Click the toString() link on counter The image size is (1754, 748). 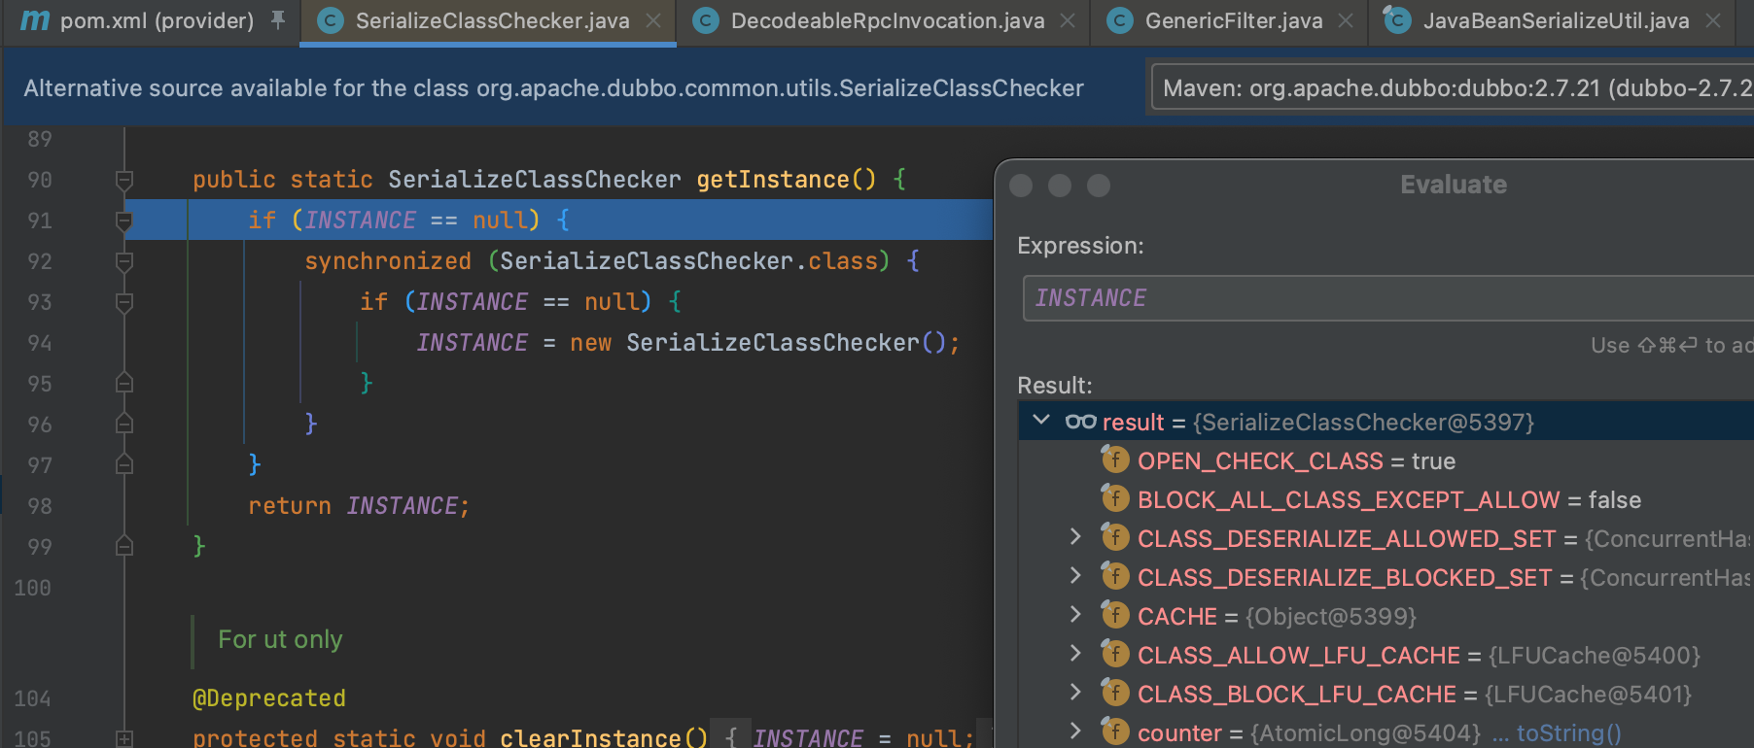point(1569,733)
